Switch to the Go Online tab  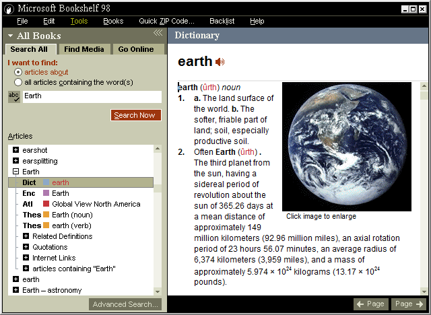(x=137, y=49)
